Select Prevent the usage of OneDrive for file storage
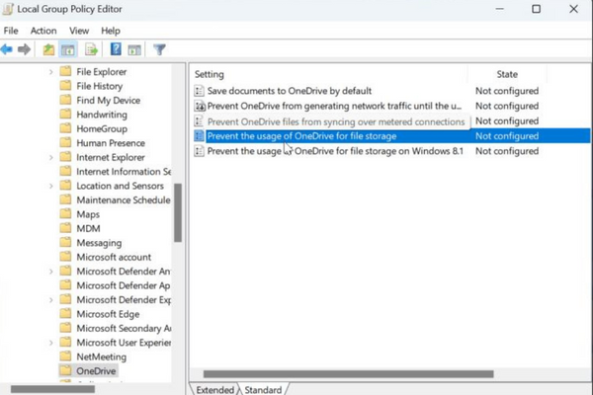 (x=301, y=136)
